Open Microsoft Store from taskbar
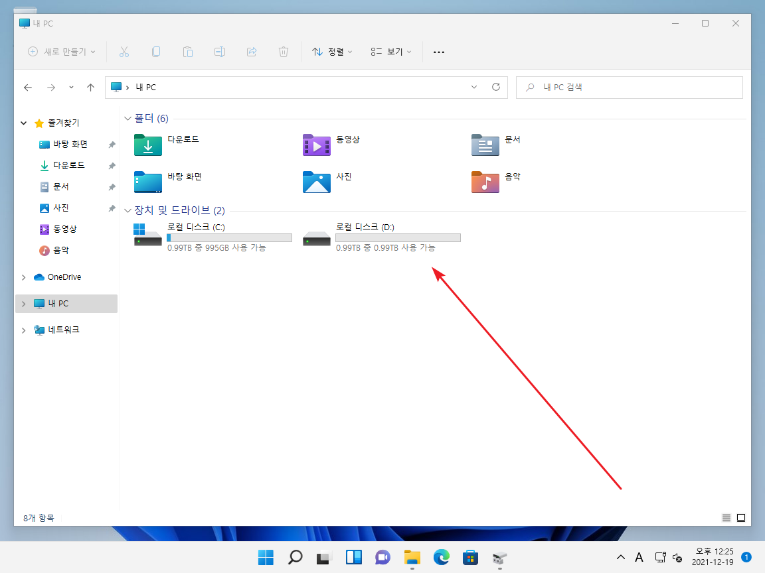 coord(471,557)
